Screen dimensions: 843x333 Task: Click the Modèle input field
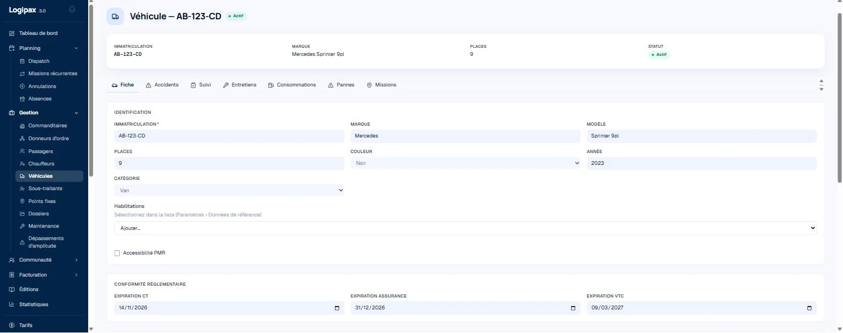[702, 136]
